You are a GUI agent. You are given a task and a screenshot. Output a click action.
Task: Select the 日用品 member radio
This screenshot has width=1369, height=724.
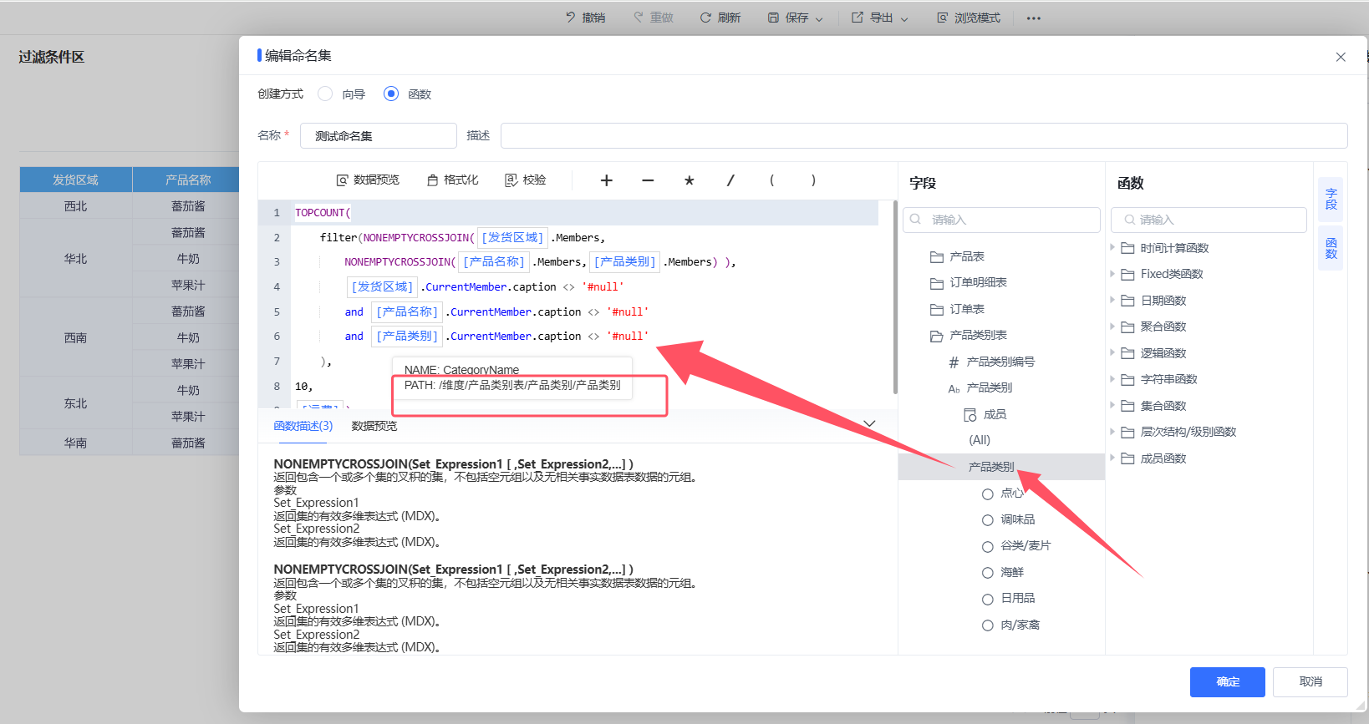point(987,599)
